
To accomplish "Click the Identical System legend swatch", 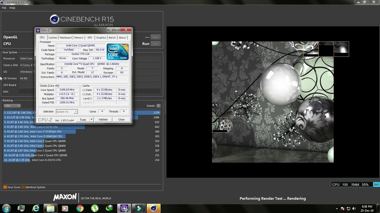I will pos(23,187).
